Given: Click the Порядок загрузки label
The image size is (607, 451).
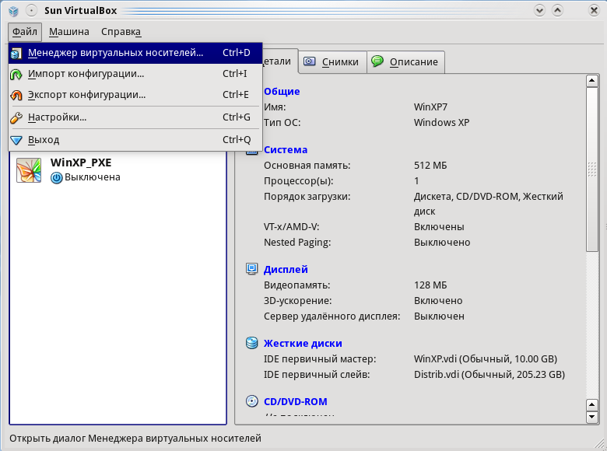Looking at the screenshot, I should tap(307, 197).
